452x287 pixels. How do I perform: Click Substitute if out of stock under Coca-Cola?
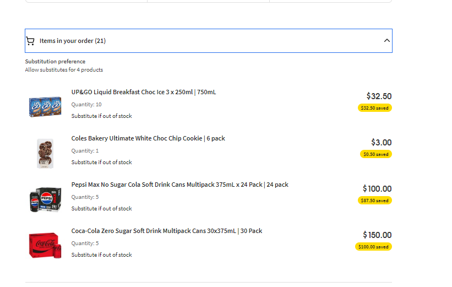[x=101, y=255]
